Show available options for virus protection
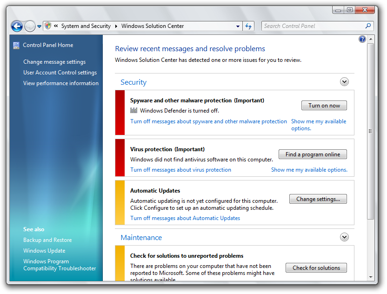387x294 pixels. click(309, 170)
